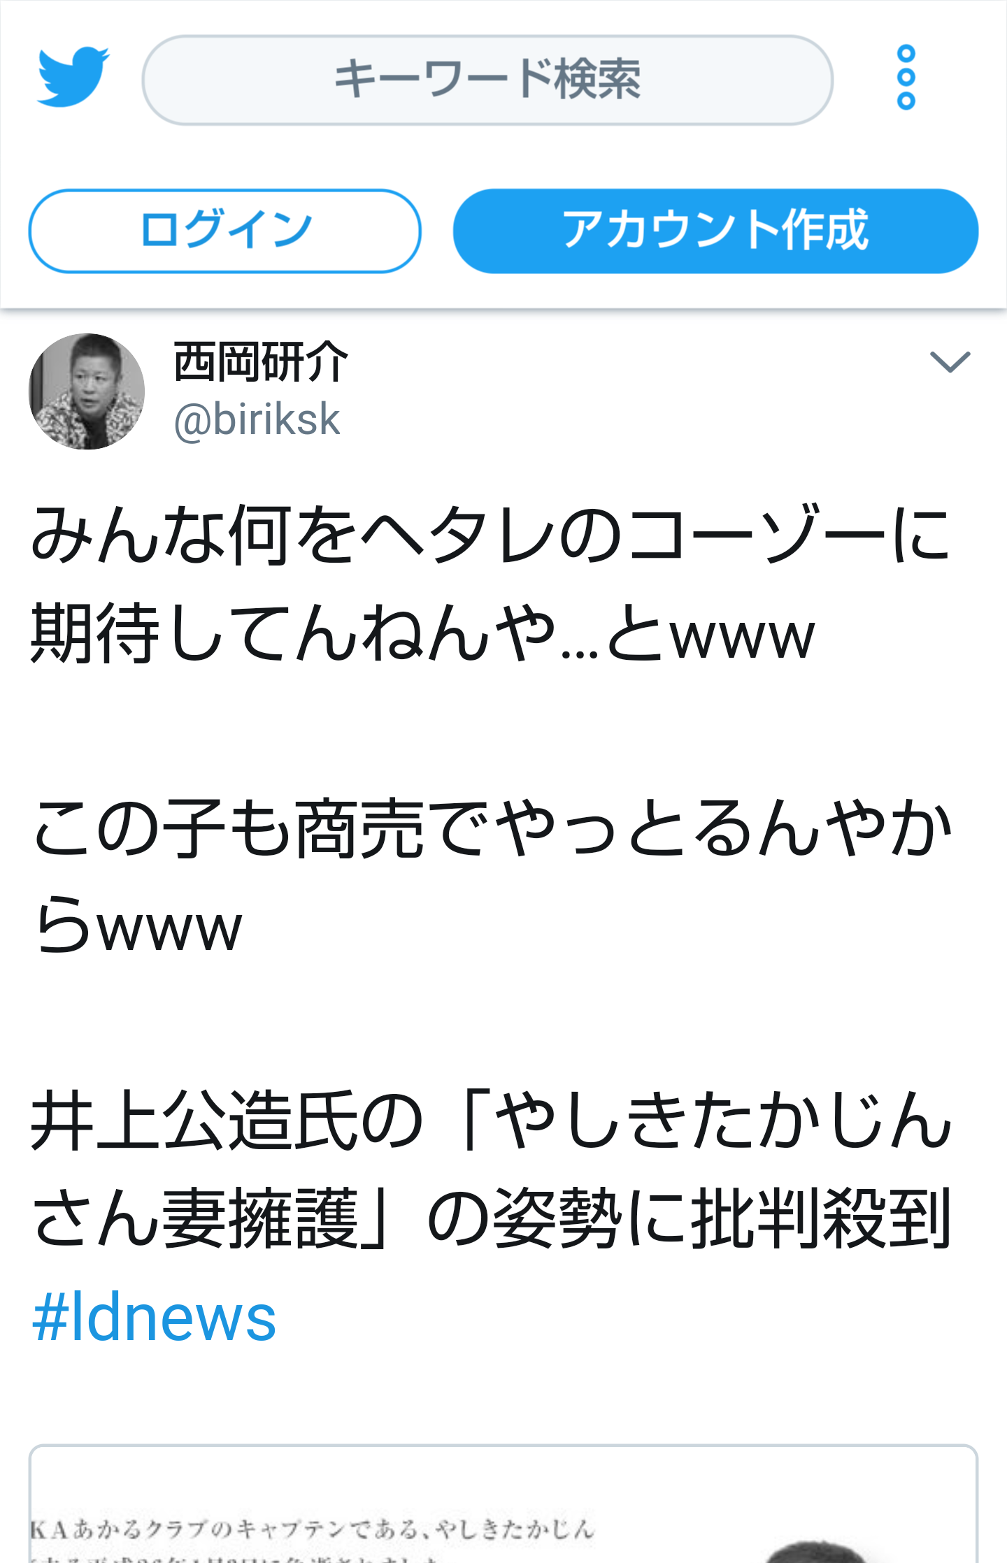Open the linked article preview card
The image size is (1007, 1563).
[503, 1504]
